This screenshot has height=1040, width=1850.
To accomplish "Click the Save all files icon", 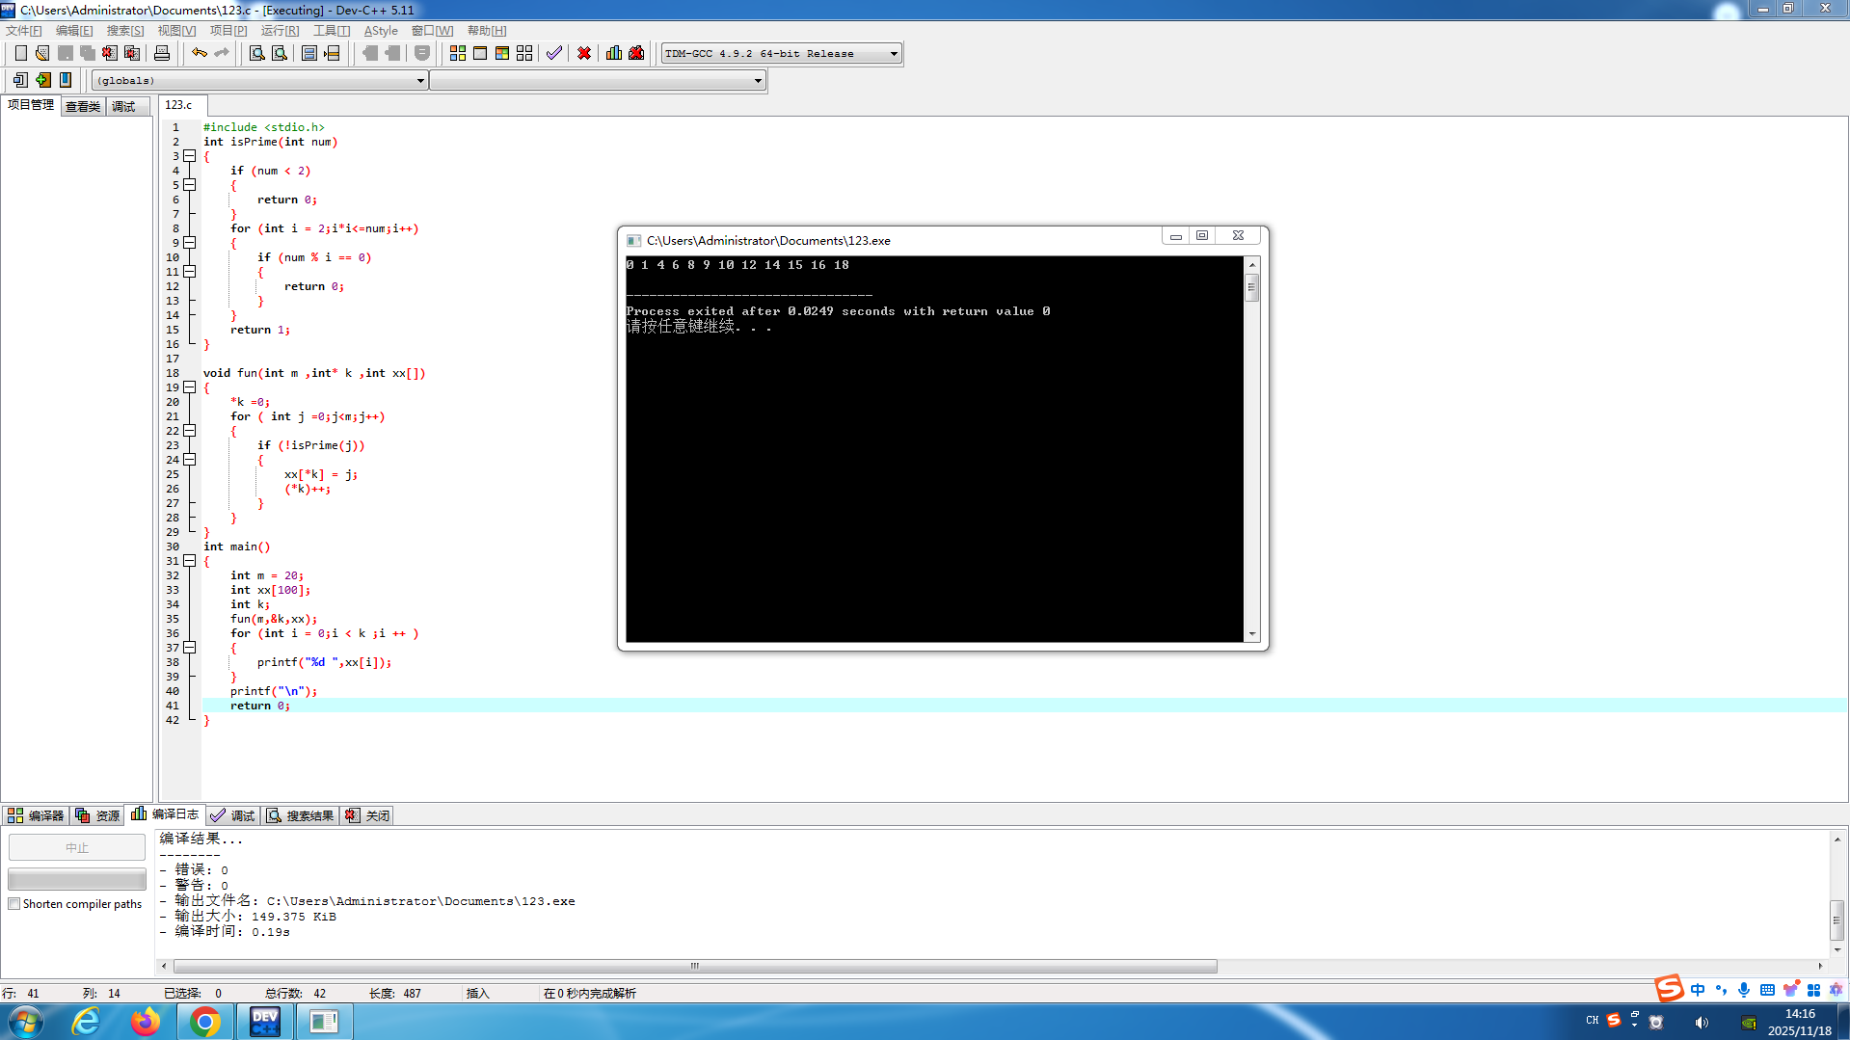I will 88,53.
